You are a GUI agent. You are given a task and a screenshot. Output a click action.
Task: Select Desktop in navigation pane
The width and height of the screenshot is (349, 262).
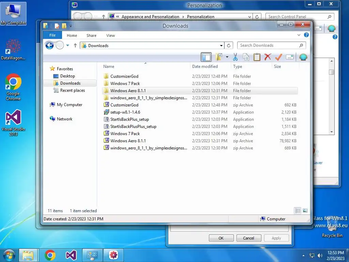click(67, 76)
